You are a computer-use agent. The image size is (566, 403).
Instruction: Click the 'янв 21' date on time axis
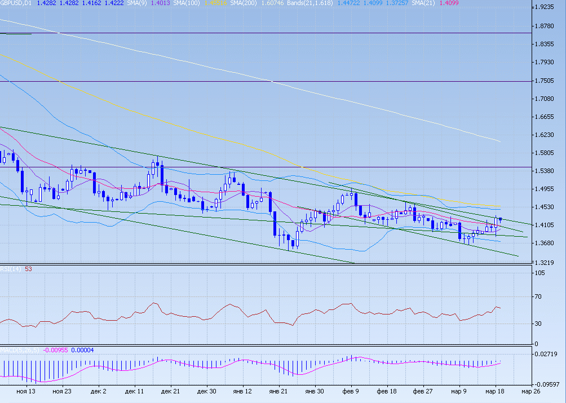click(280, 391)
